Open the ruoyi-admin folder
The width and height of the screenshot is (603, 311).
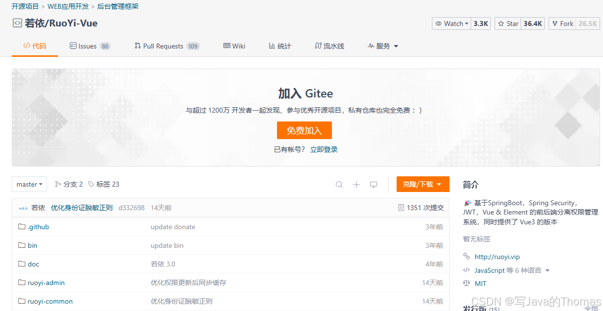click(x=46, y=283)
